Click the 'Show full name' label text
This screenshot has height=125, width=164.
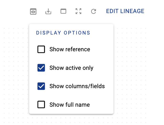[x=69, y=105]
